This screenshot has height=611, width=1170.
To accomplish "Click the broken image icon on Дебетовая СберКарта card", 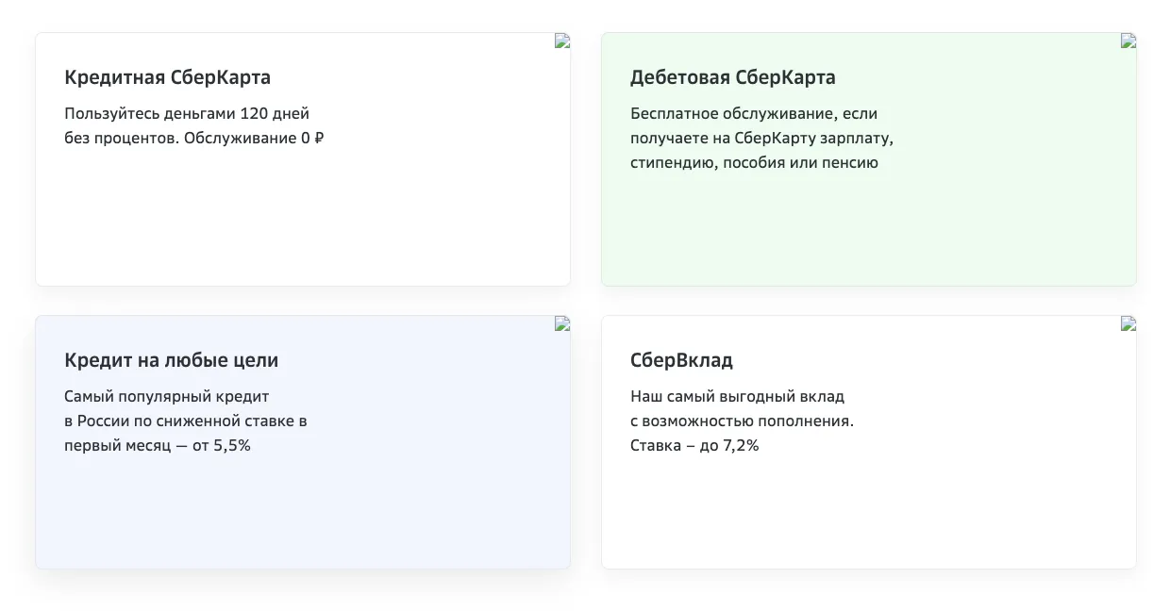I will [1128, 41].
